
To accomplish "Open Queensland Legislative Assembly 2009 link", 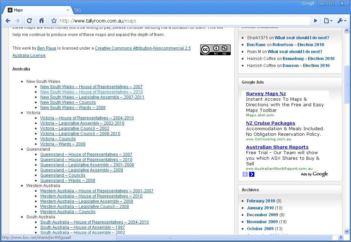I will [x=81, y=170].
